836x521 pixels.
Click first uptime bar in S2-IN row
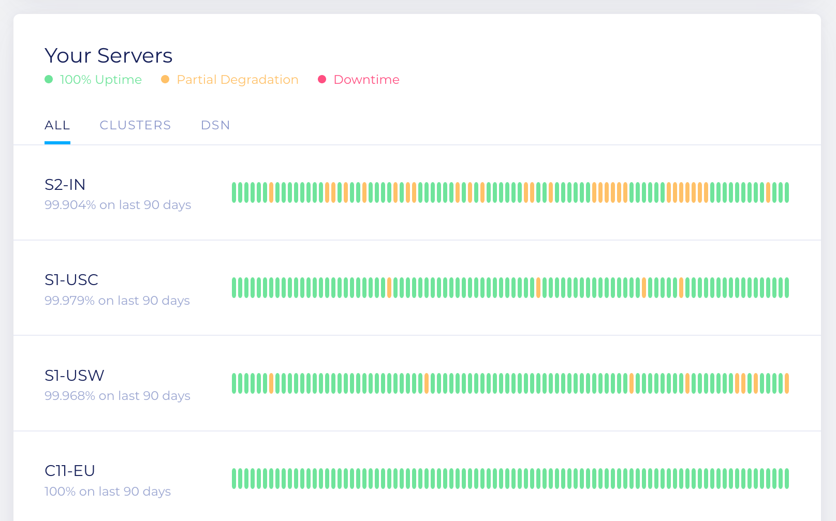coord(234,192)
